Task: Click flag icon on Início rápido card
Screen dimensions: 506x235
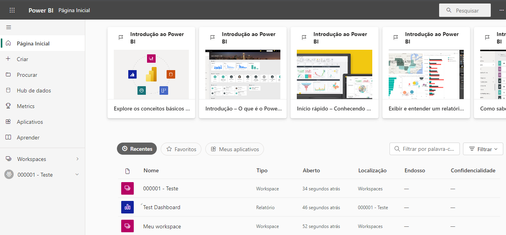Action: tap(304, 37)
